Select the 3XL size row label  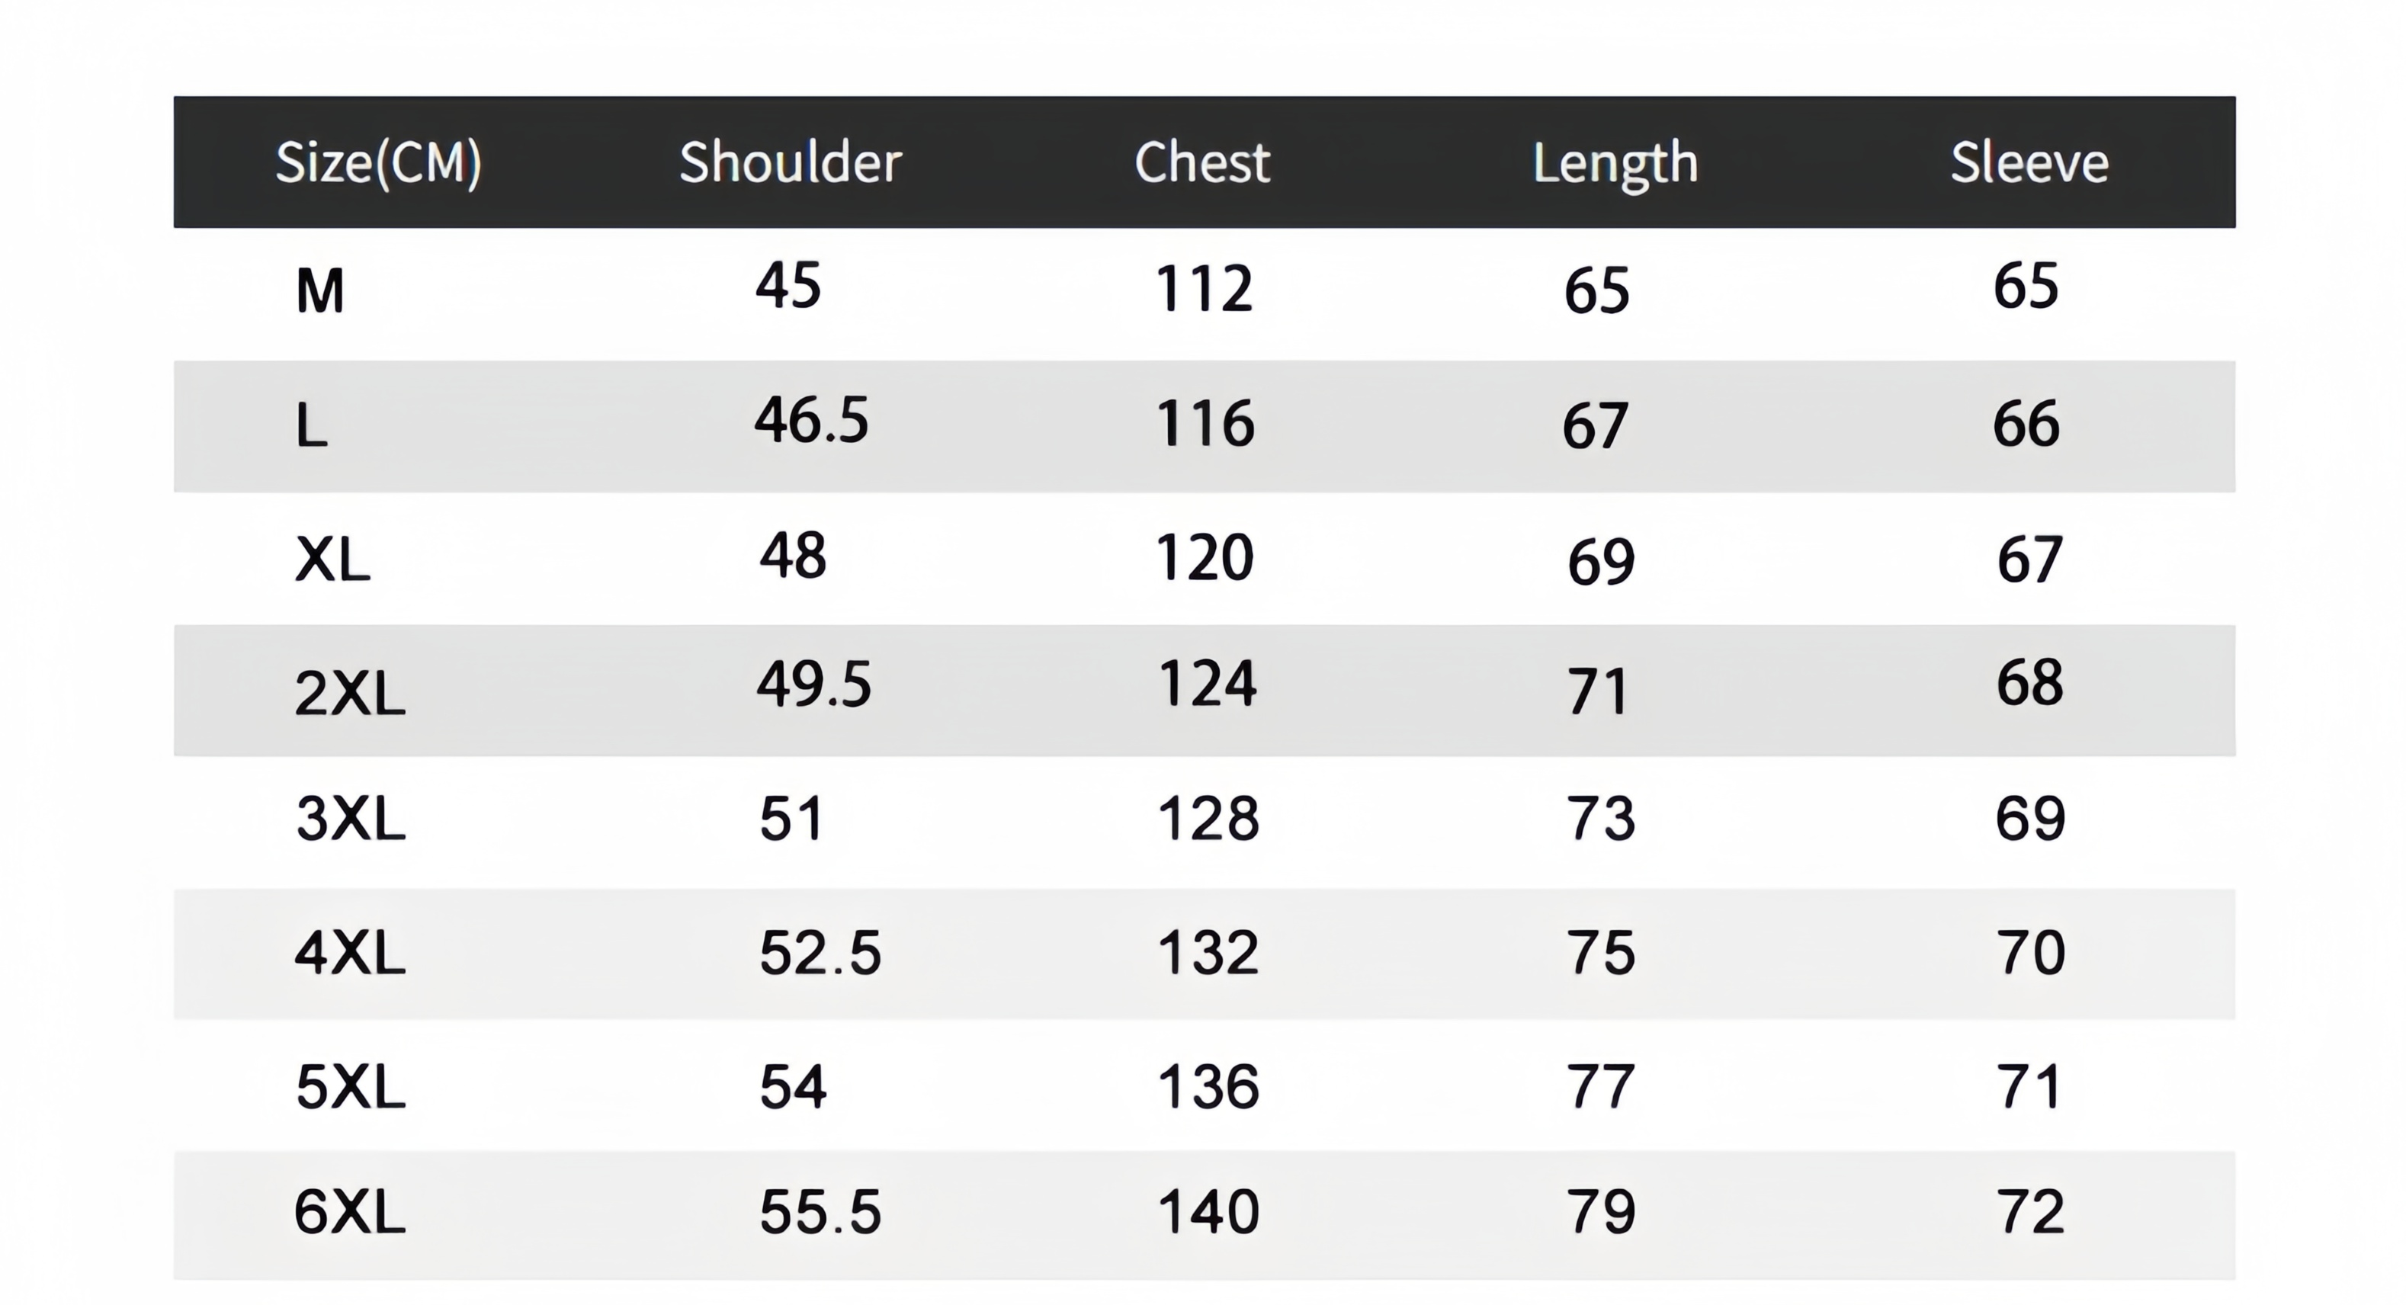(x=350, y=819)
